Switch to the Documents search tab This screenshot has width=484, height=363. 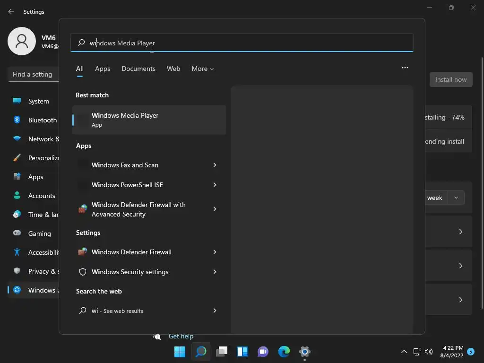tap(138, 69)
